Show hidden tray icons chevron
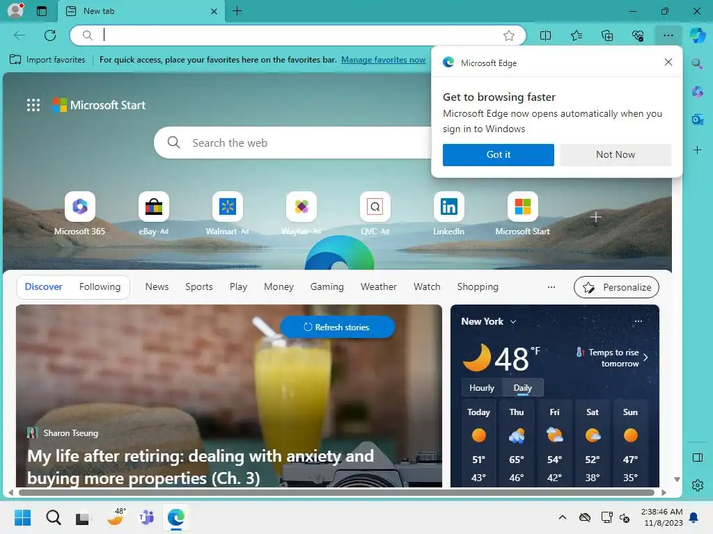Viewport: 713px width, 534px height. point(563,517)
